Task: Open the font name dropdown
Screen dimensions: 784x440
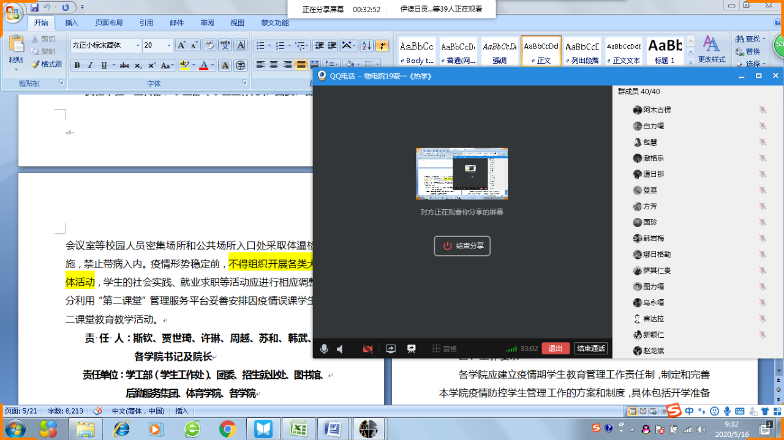Action: point(137,46)
